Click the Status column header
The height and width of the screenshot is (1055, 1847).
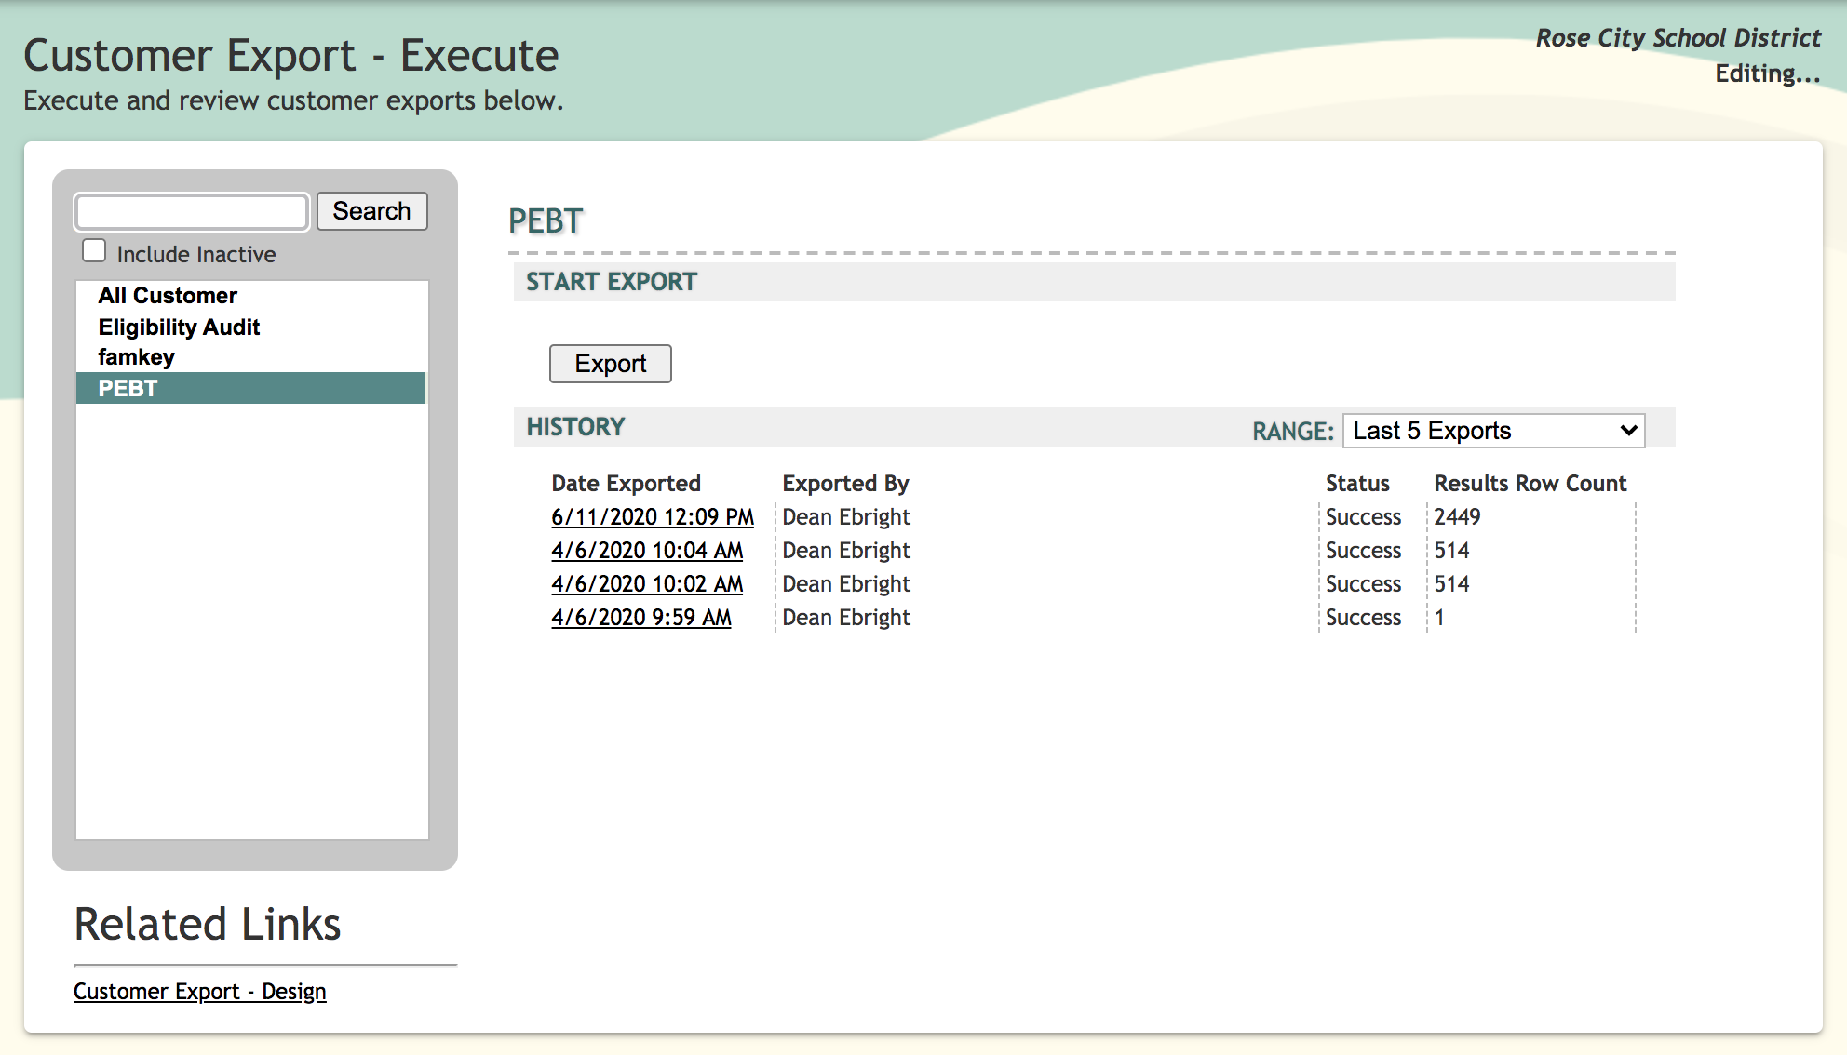point(1356,484)
